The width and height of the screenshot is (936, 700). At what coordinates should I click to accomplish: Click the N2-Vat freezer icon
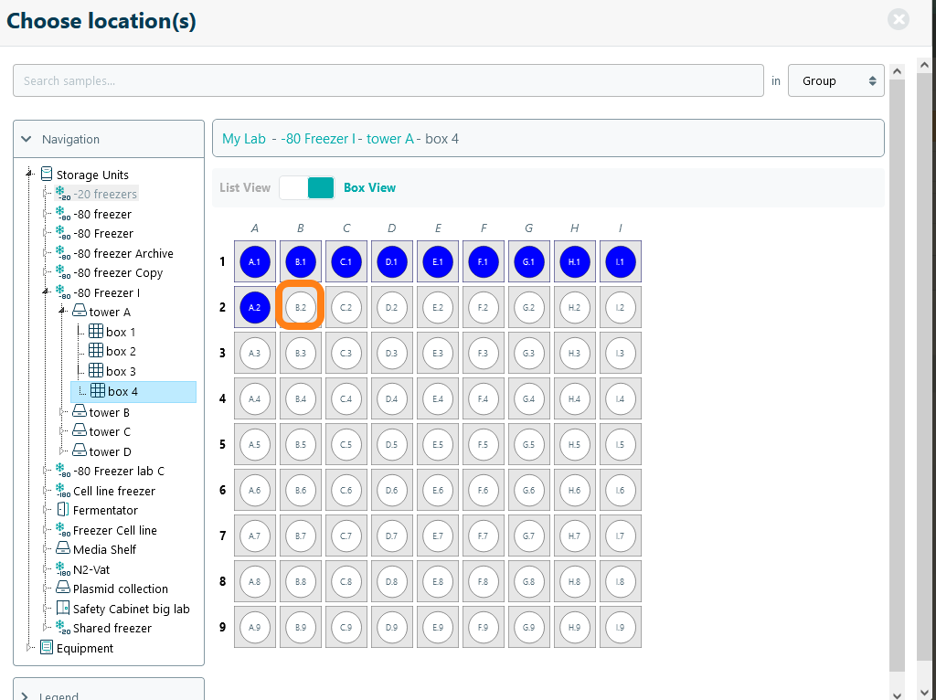click(63, 569)
